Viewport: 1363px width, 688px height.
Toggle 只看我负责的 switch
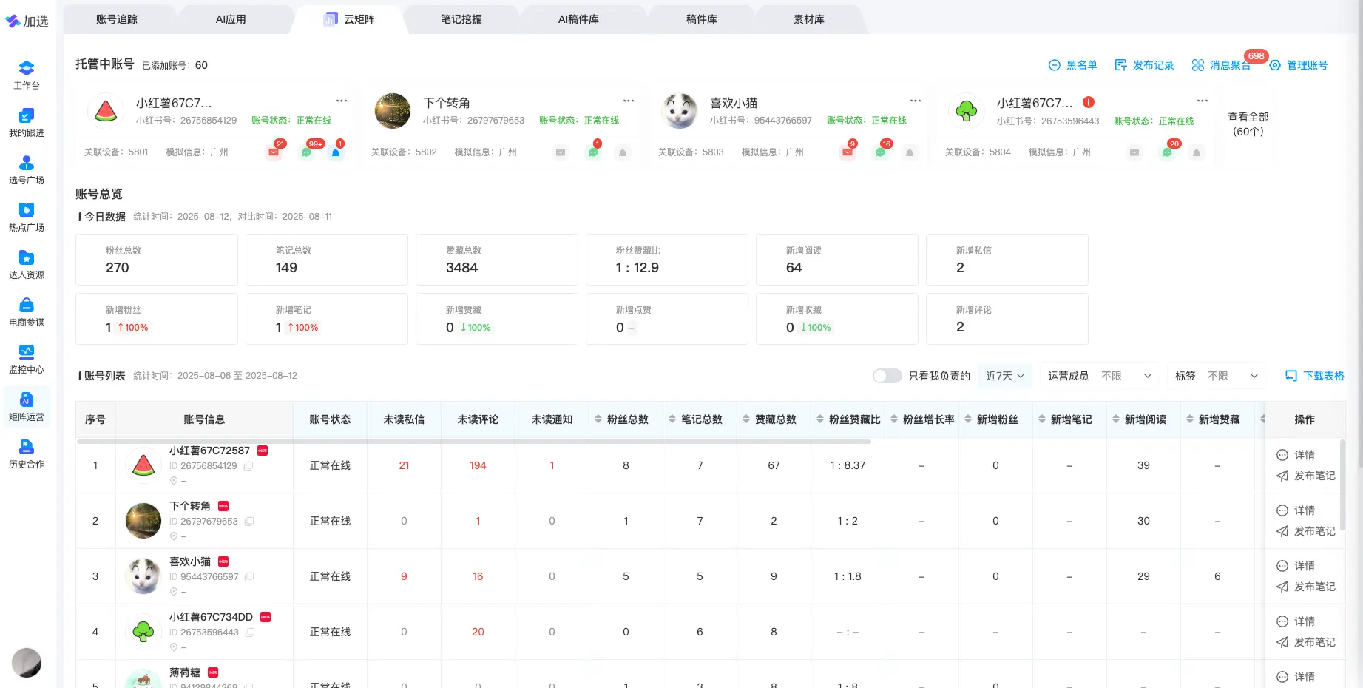point(886,376)
